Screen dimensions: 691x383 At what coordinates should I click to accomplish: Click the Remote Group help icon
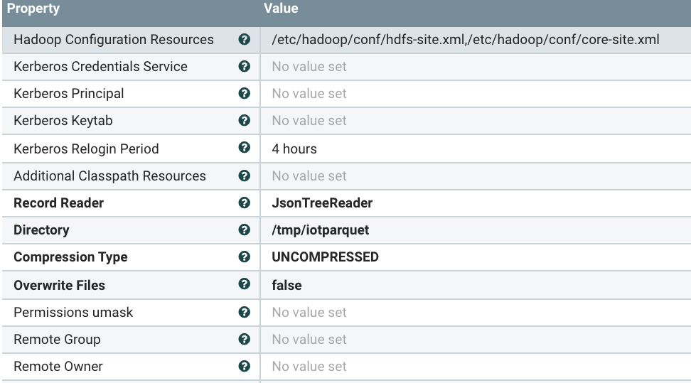coord(244,340)
